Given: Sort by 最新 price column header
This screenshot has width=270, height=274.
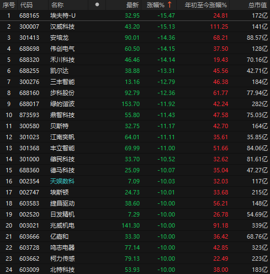Looking at the screenshot, I should (133, 5).
